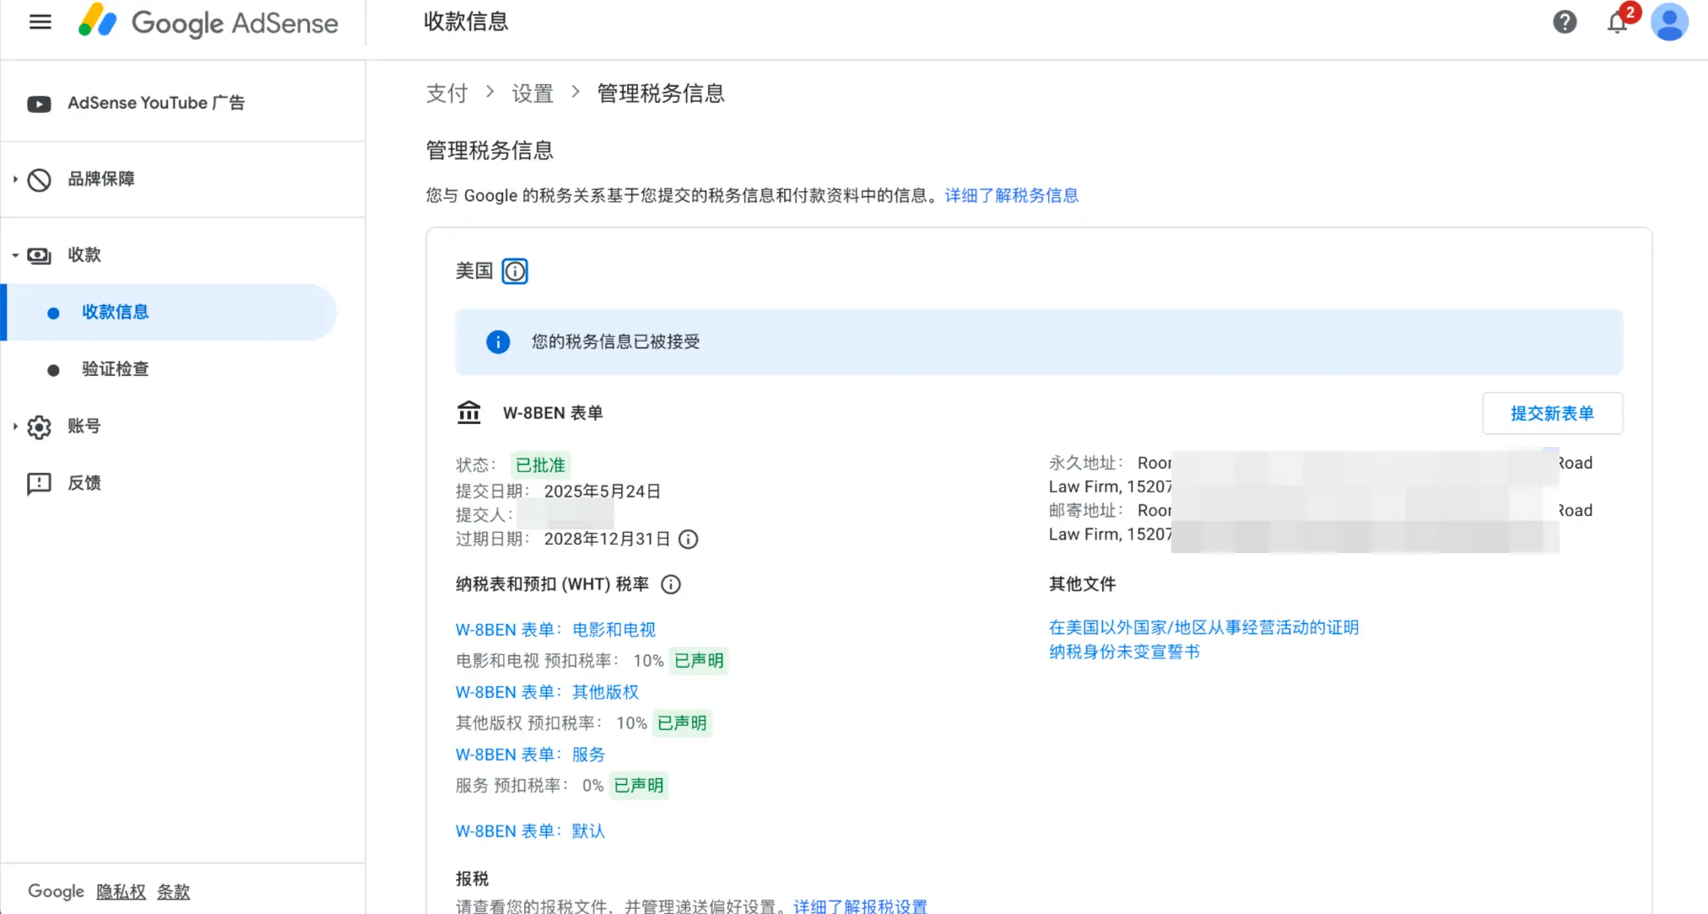Click the blue info icon in 您的税务信息已被接受 banner
This screenshot has height=914, width=1708.
click(x=498, y=341)
